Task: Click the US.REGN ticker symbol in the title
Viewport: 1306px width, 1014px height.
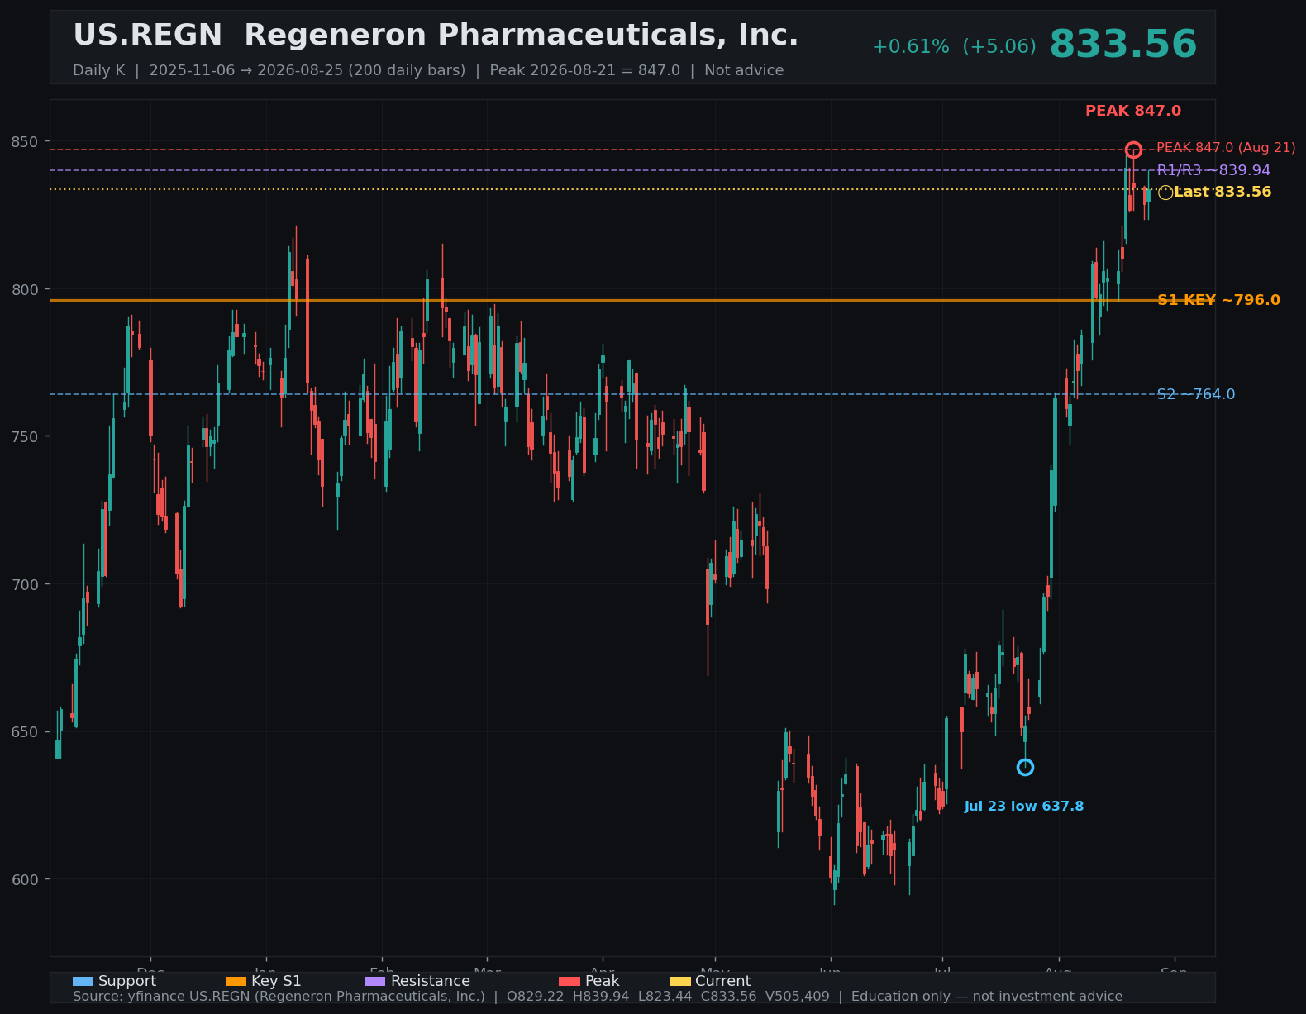Action: pyautogui.click(x=148, y=36)
